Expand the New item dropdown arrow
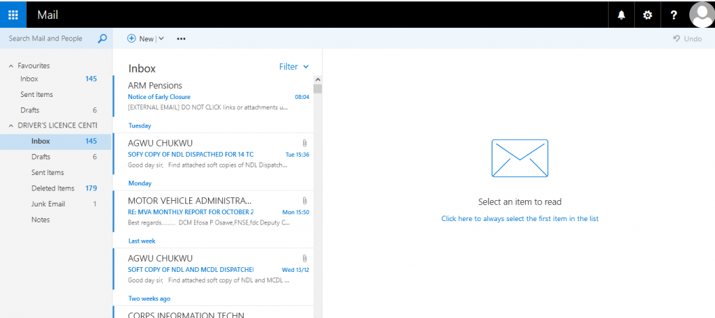The image size is (715, 318). point(161,39)
